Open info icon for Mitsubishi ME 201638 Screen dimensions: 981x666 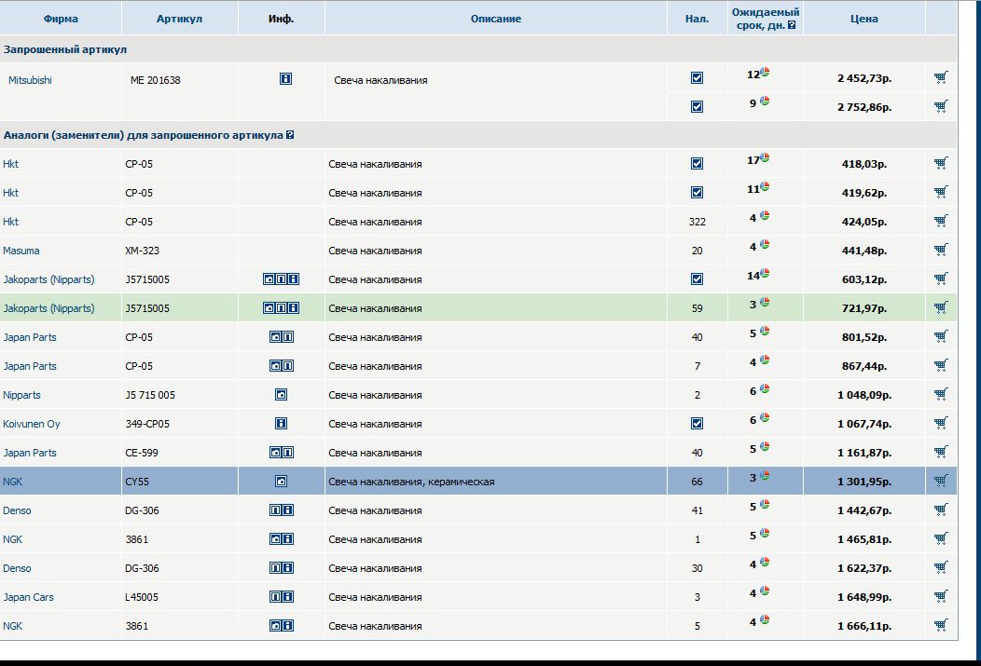click(285, 79)
